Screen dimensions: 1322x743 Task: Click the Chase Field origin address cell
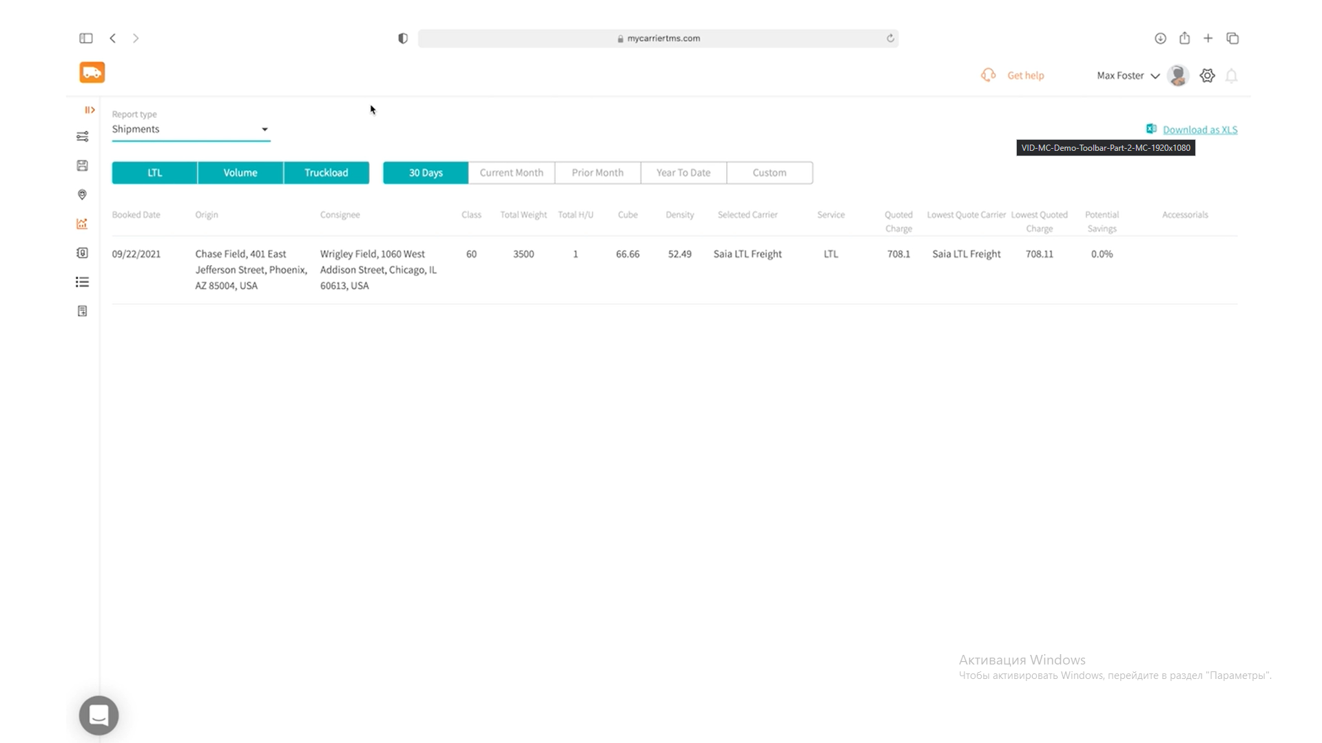pos(251,269)
